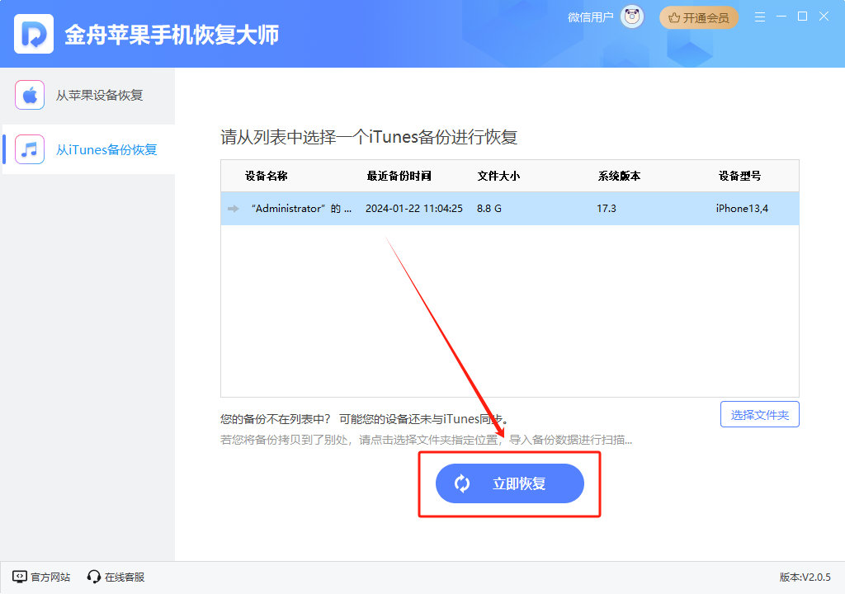
Task: Click the crown icon on the membership button
Action: (673, 16)
